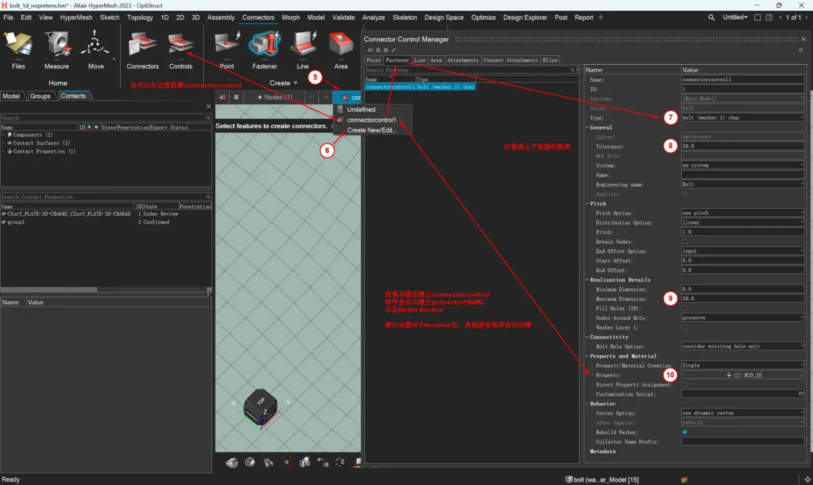
Task: Expand the Create group dropdown
Action: tap(295, 83)
